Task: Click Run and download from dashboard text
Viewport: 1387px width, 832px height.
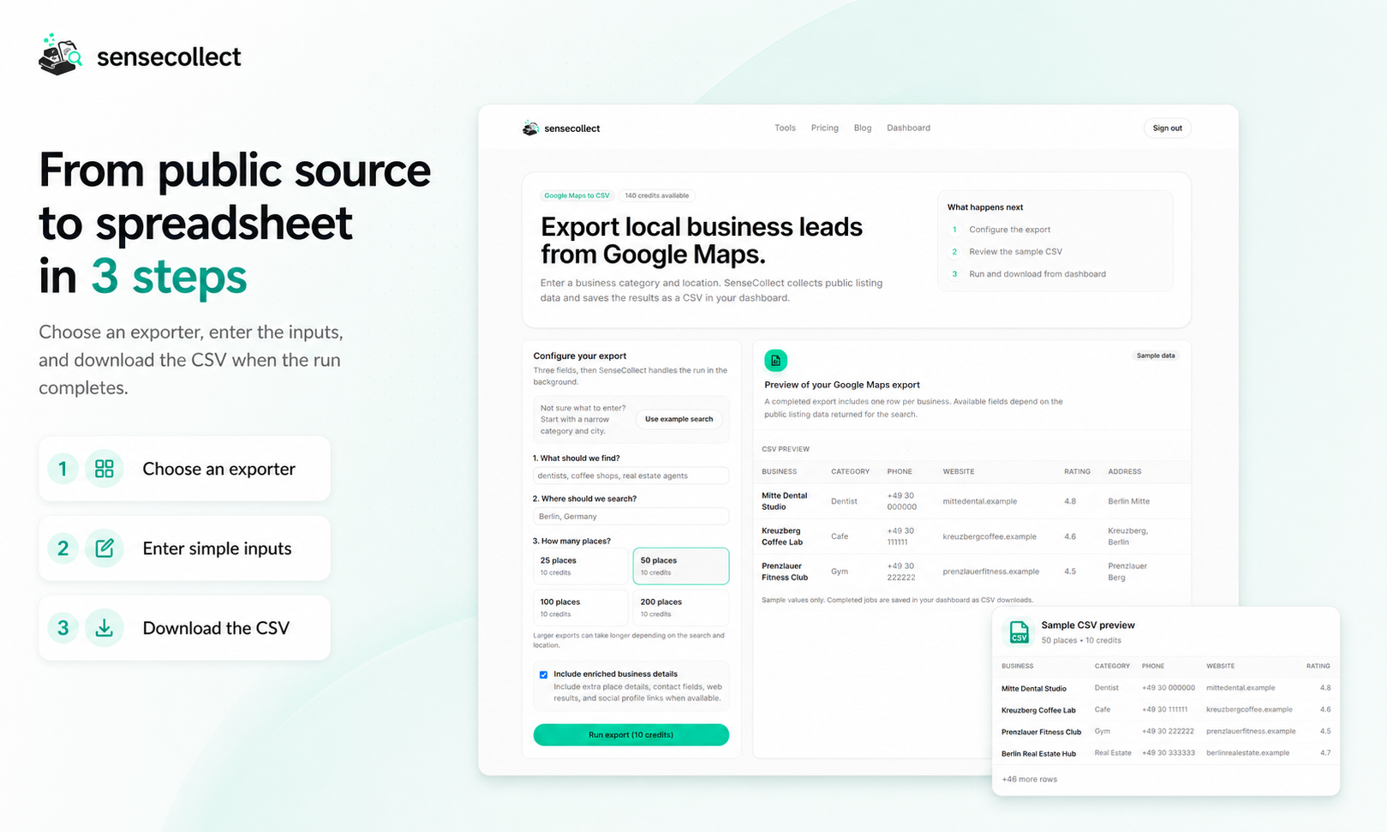Action: point(1037,274)
